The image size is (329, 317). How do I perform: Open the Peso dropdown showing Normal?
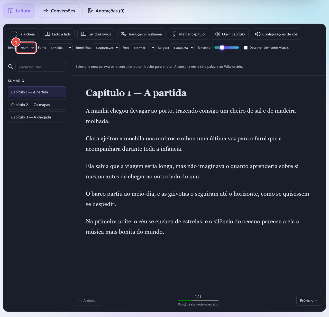click(143, 48)
